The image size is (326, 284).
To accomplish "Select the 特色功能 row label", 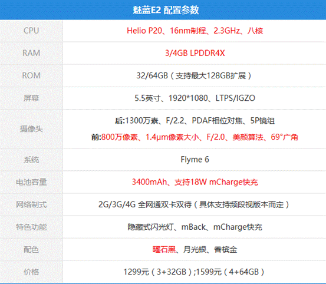I will (31, 227).
